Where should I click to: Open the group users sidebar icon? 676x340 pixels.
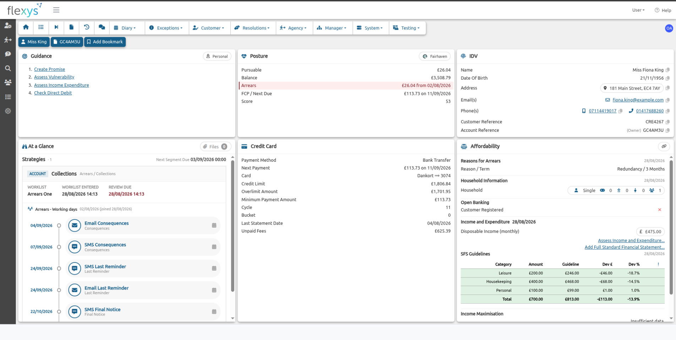(8, 82)
